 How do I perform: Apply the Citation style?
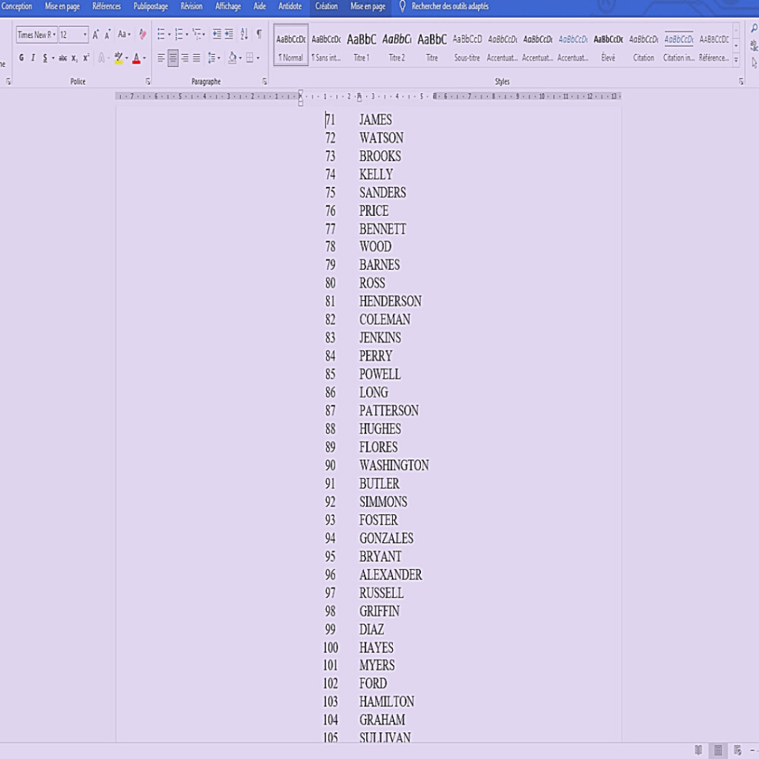point(643,45)
